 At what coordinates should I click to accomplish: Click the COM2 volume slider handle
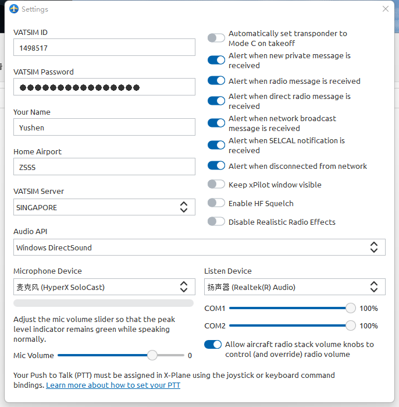coord(351,325)
